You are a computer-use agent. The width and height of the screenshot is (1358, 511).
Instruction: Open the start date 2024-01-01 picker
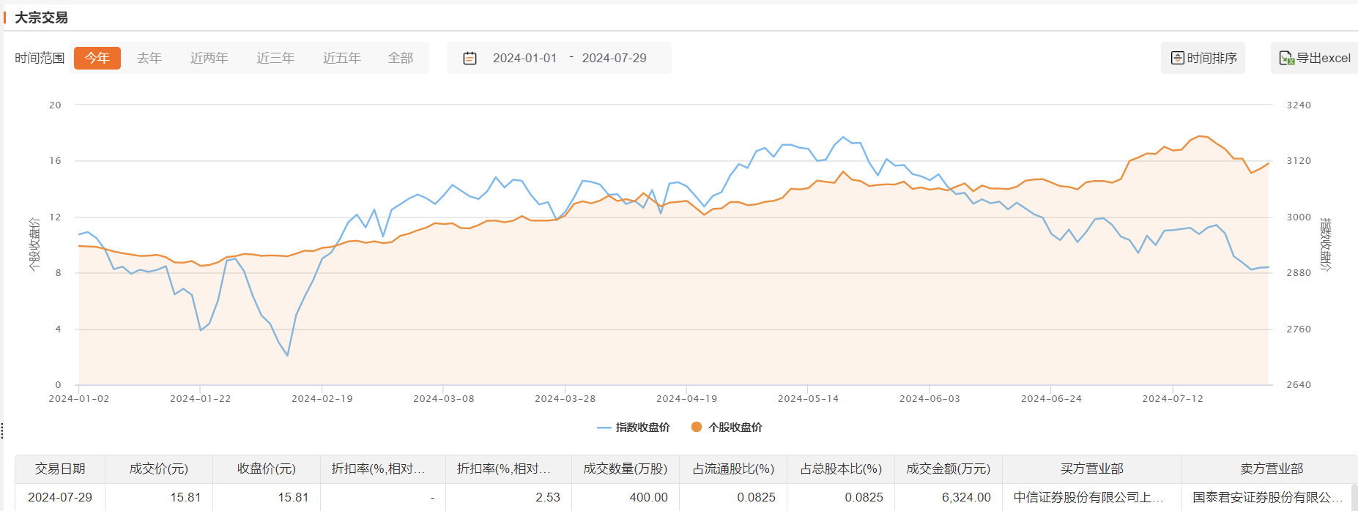[524, 58]
